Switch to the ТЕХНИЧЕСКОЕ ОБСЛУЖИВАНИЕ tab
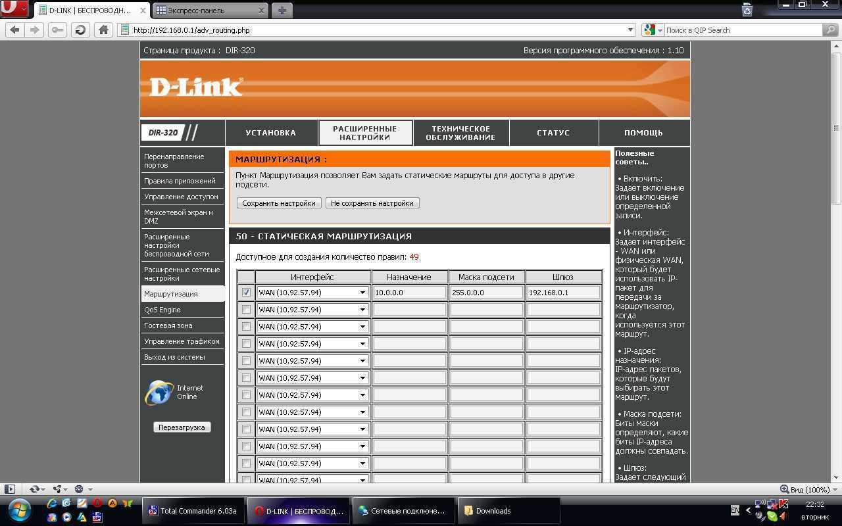Image resolution: width=842 pixels, height=526 pixels. pos(460,133)
